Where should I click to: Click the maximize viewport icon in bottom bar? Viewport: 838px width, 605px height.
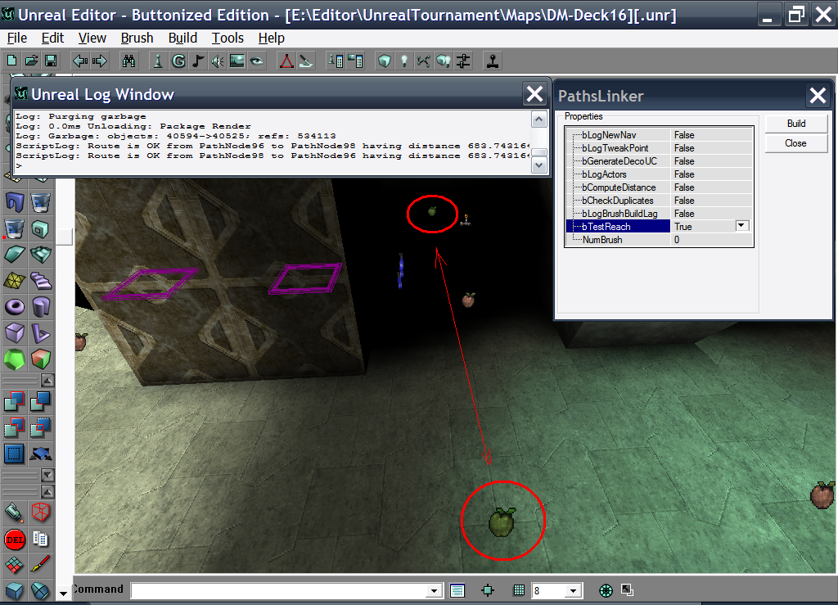(627, 590)
